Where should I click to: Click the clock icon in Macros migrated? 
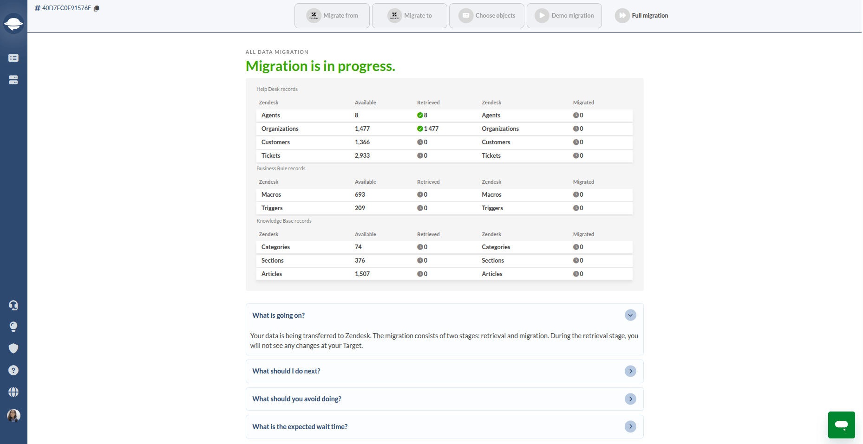[x=576, y=194]
